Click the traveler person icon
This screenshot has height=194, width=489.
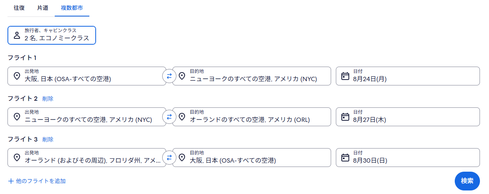[17, 35]
